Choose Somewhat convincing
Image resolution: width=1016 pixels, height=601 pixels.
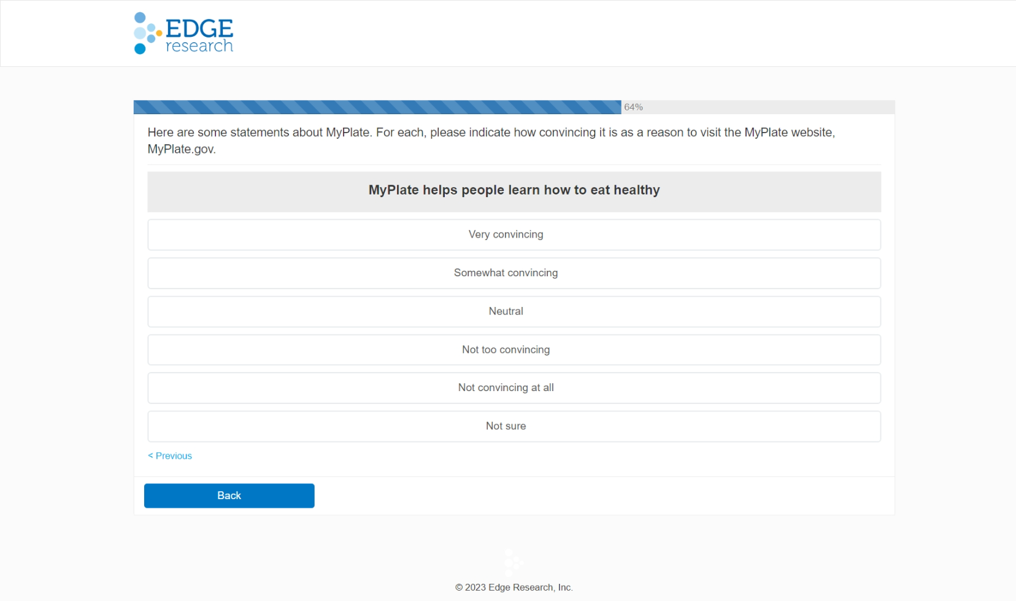(x=514, y=273)
